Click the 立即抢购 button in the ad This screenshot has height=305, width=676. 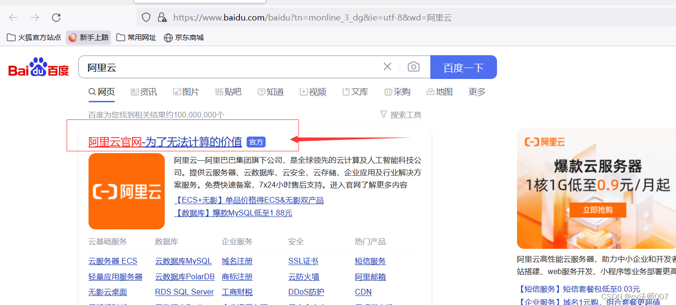[x=598, y=210]
